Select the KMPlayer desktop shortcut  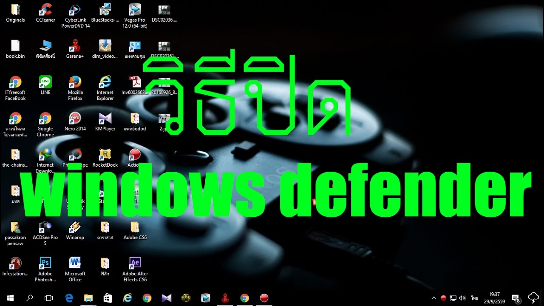pyautogui.click(x=105, y=122)
